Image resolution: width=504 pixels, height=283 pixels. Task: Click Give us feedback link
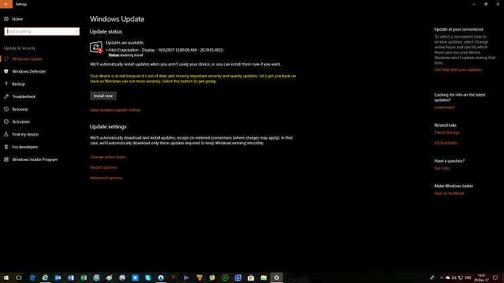pos(450,194)
